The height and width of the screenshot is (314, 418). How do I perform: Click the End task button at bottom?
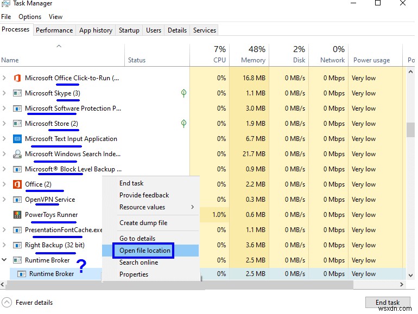[388, 303]
